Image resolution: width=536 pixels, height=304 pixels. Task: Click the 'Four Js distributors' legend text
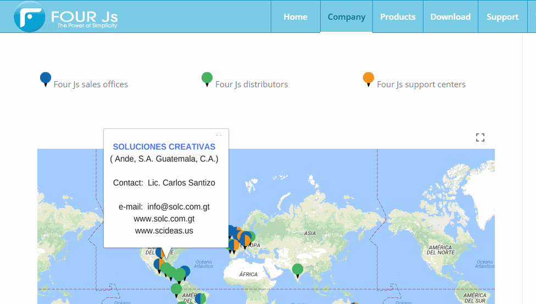coord(252,85)
